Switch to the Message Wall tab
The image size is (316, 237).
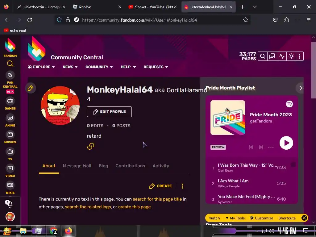[x=77, y=166]
